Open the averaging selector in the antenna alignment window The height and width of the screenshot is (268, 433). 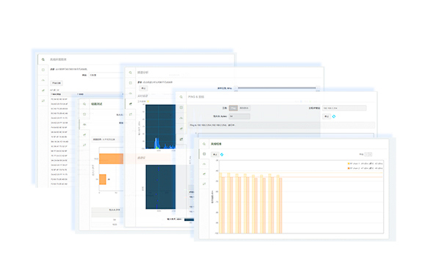[368, 154]
